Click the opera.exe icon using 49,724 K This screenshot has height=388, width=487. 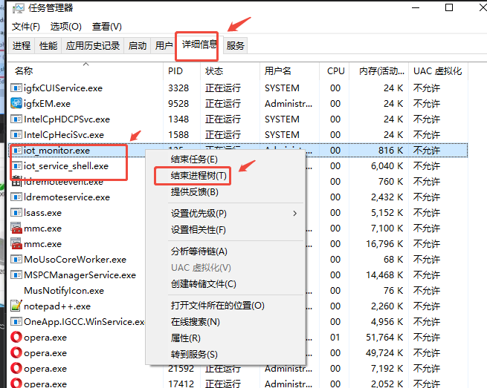point(16,352)
